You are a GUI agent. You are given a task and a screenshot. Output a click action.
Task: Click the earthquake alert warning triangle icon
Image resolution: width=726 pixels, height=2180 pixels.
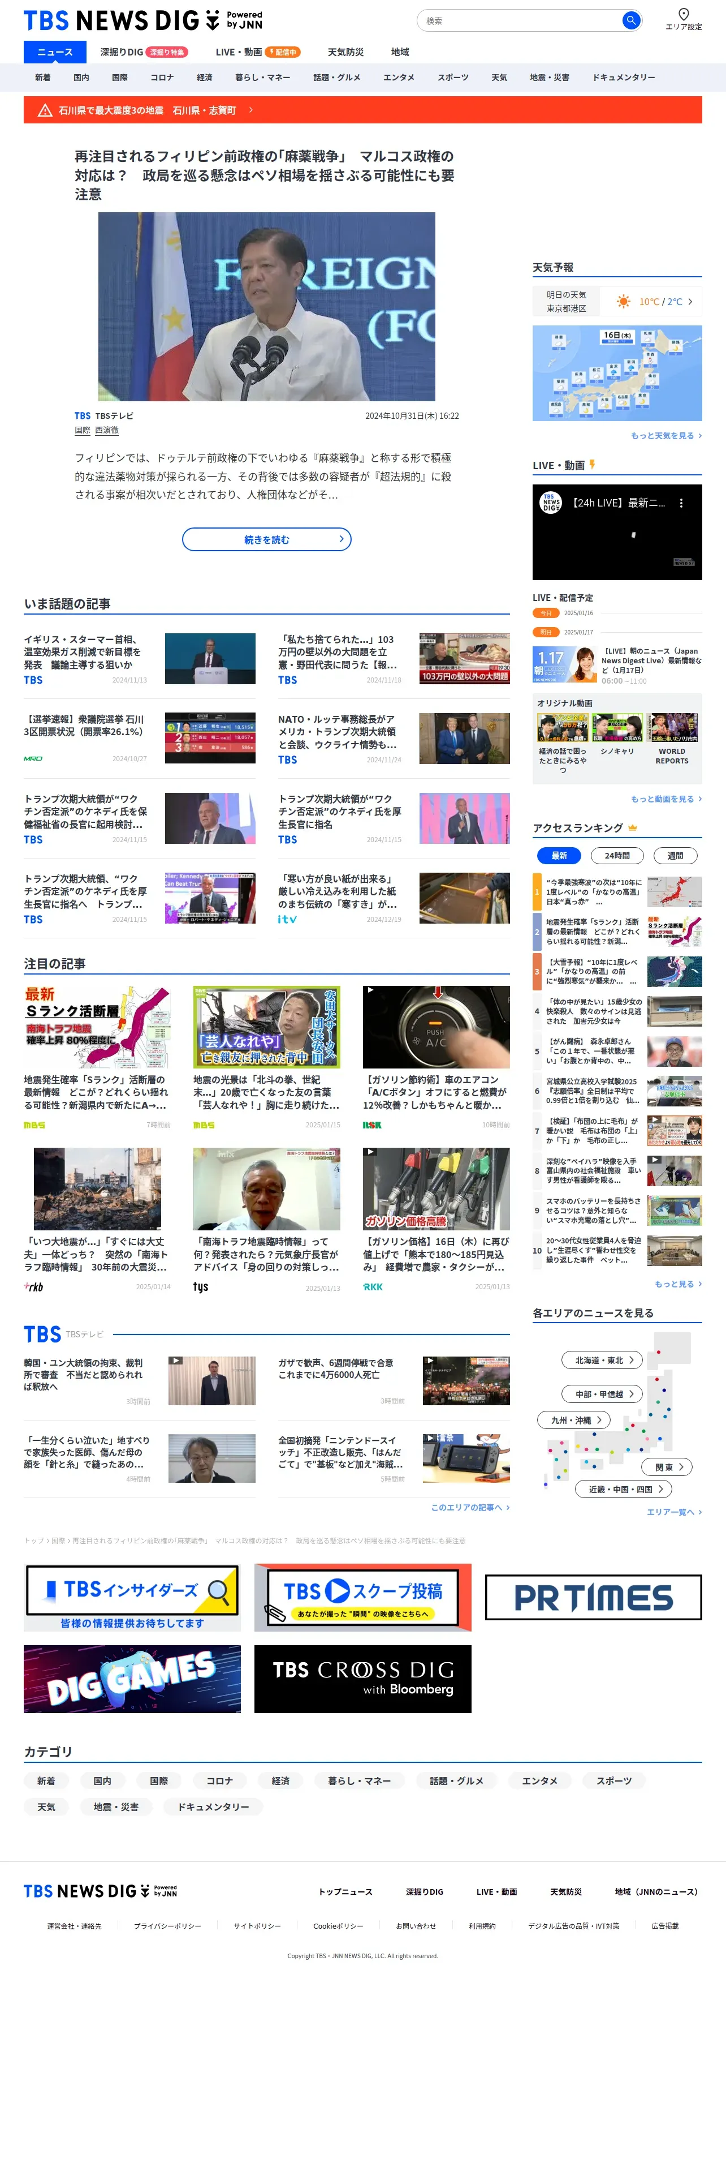pos(46,110)
